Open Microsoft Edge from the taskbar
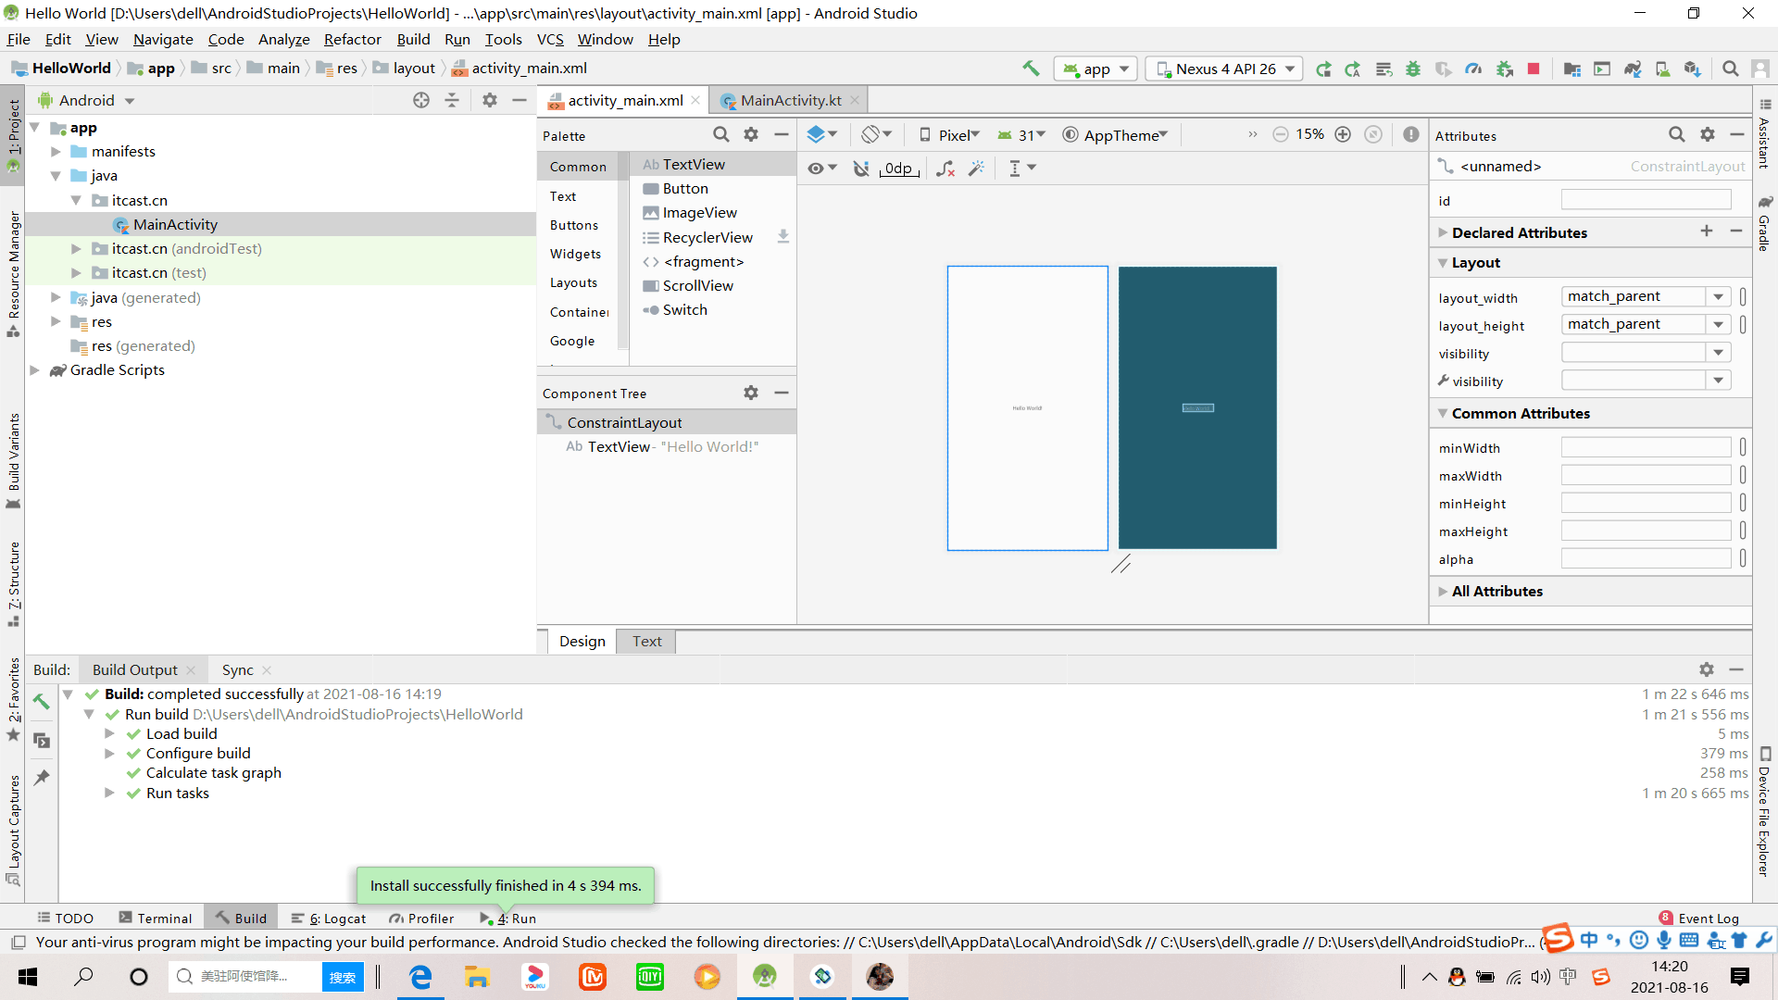The image size is (1778, 1000). [x=420, y=977]
